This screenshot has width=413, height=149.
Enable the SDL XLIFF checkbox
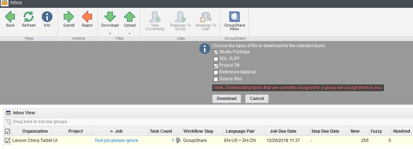[x=216, y=59]
